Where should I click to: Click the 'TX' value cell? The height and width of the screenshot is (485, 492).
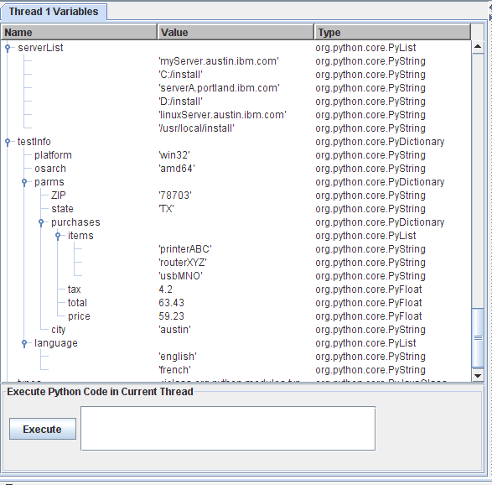click(x=167, y=209)
